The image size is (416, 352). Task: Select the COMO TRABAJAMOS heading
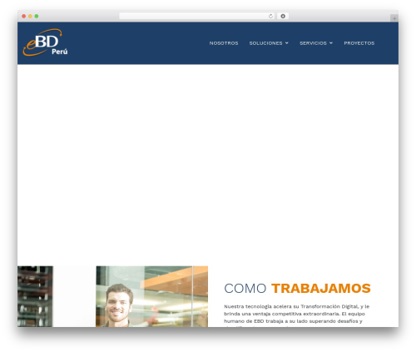[x=297, y=288]
